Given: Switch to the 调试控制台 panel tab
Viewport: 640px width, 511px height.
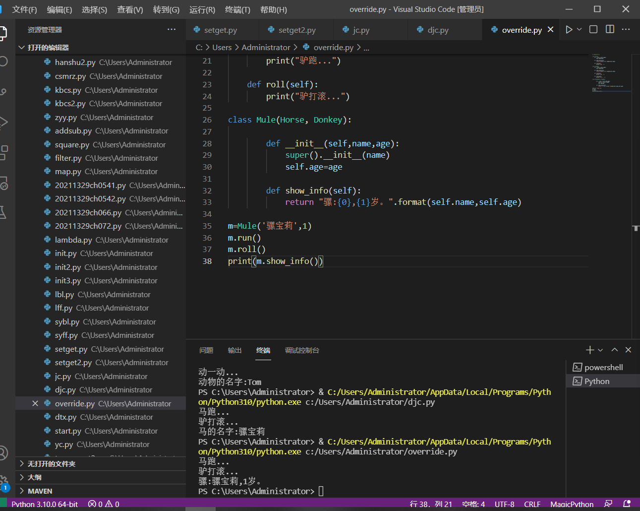Looking at the screenshot, I should [x=302, y=350].
